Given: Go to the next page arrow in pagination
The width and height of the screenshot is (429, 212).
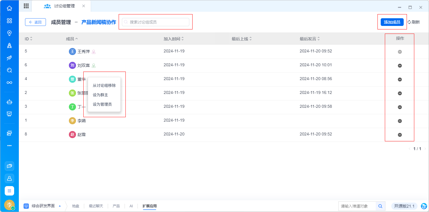Looking at the screenshot, I should point(425,149).
